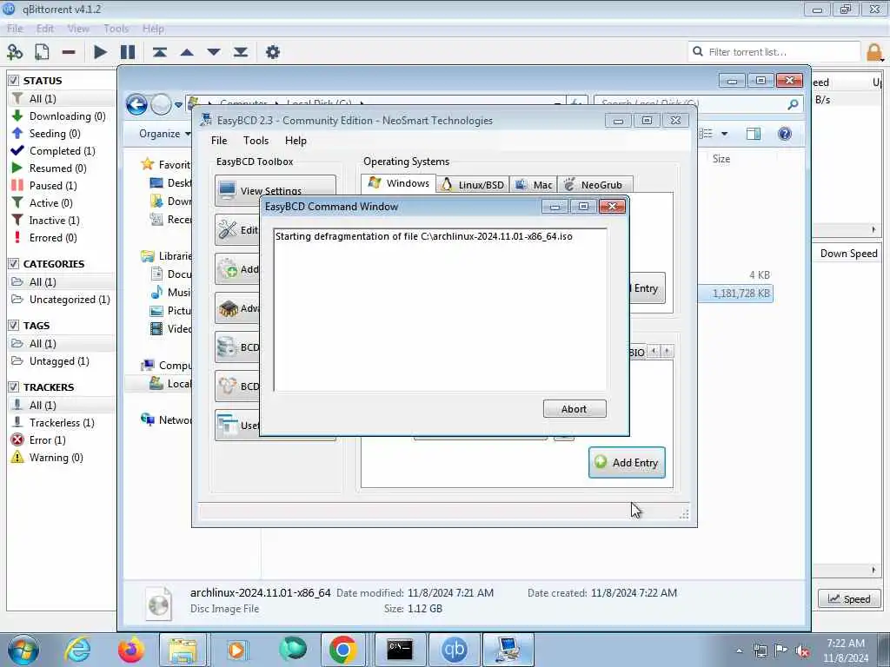Screen dimensions: 890x667
Task: Toggle Explorer preview pane icon
Action: [754, 134]
